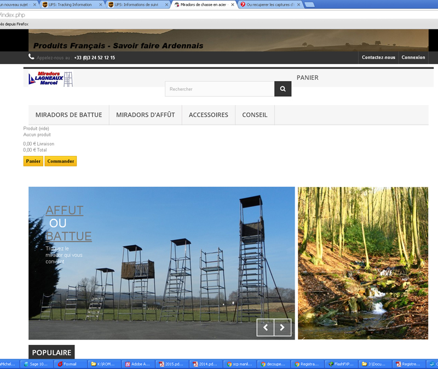Screen dimensions: 438x369
Task: Open Miradors d'Affût menu
Action: (x=146, y=115)
